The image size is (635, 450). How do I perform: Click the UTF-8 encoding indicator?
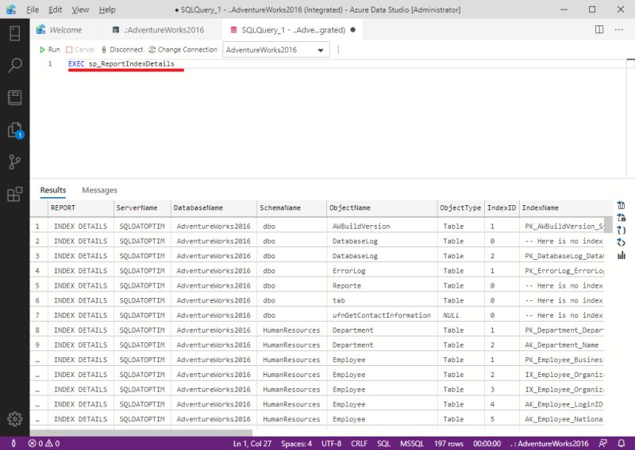(x=331, y=444)
